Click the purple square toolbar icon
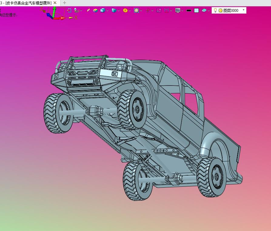The image size is (271, 231). click(159, 11)
